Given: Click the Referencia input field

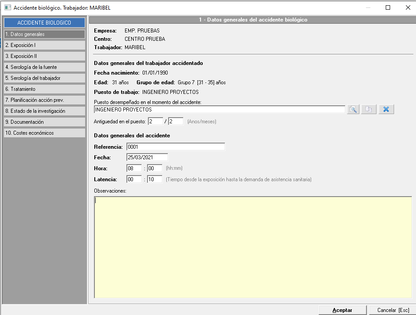Looking at the screenshot, I should [x=176, y=147].
